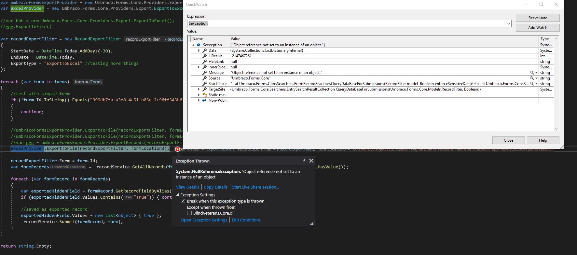The image size is (577, 255).
Task: Open Exception Settings link
Action: [x=204, y=220]
